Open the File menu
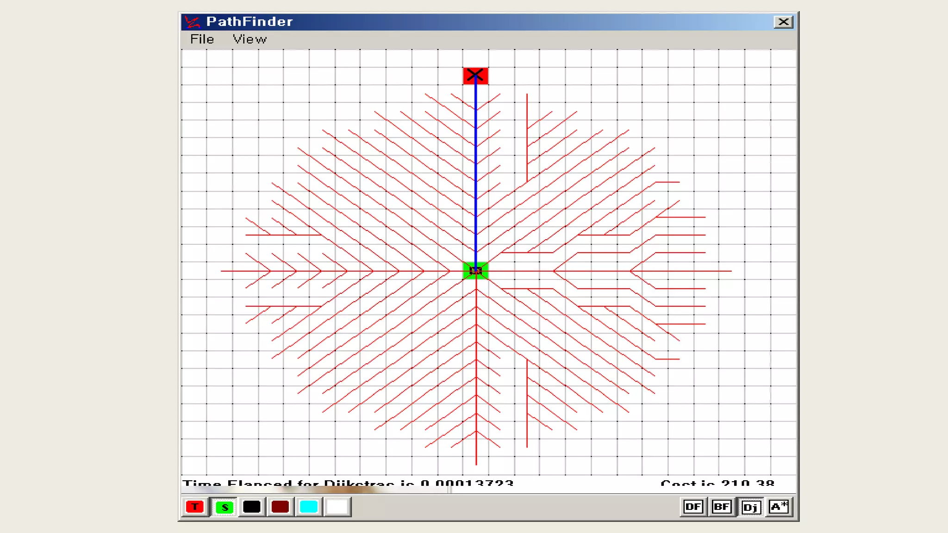Image resolution: width=948 pixels, height=533 pixels. coord(202,39)
